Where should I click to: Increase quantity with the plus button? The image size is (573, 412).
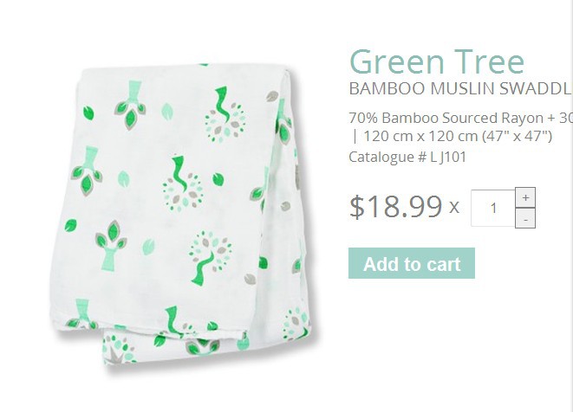tap(525, 197)
